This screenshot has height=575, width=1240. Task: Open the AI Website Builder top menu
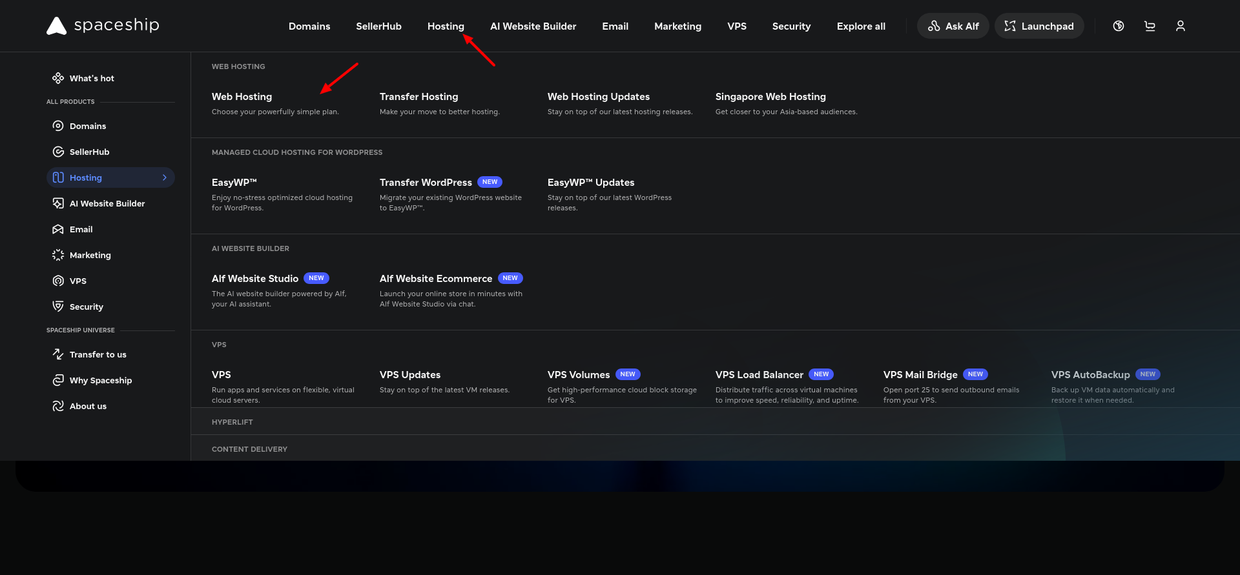(x=533, y=26)
